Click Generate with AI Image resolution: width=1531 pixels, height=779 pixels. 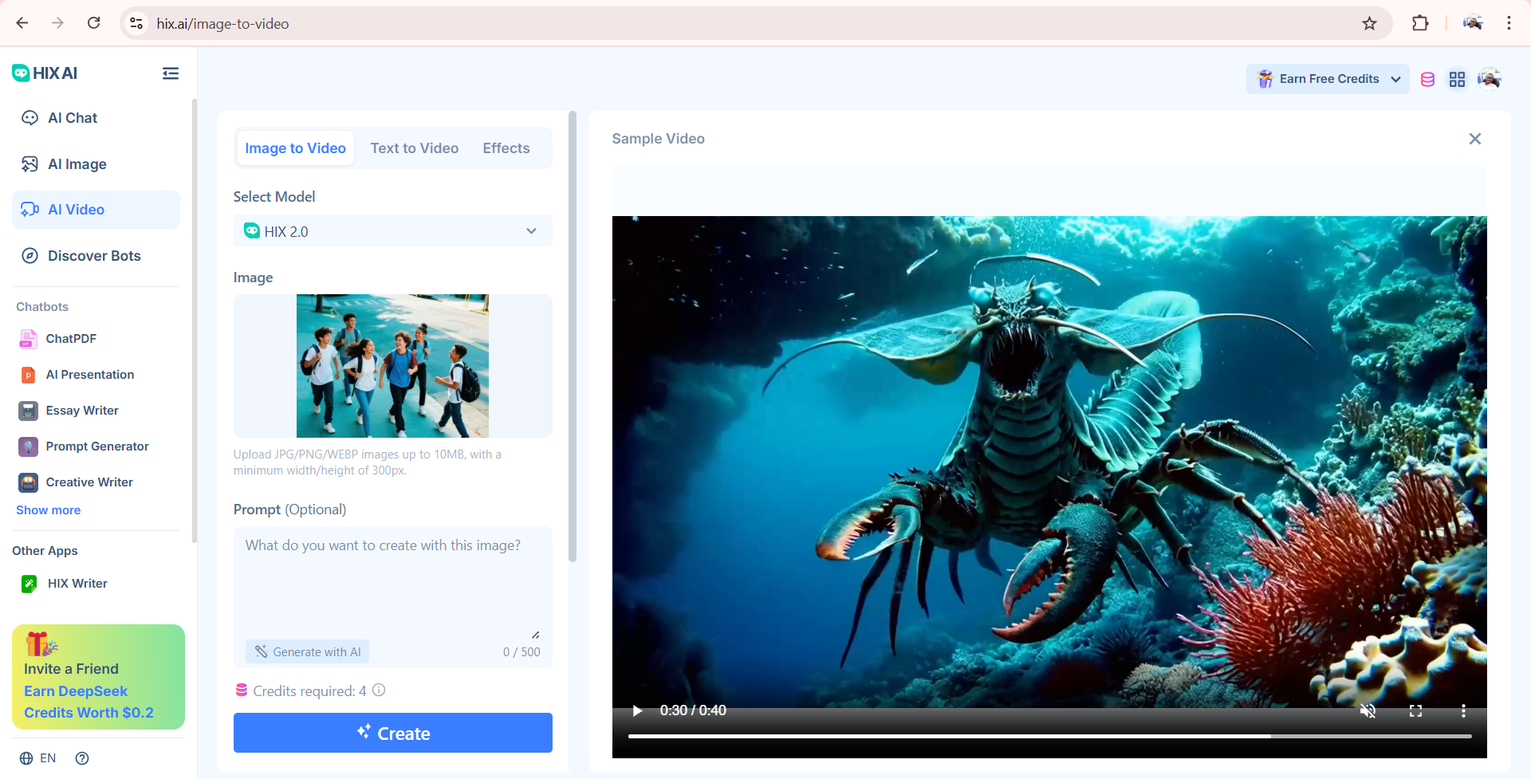coord(307,651)
